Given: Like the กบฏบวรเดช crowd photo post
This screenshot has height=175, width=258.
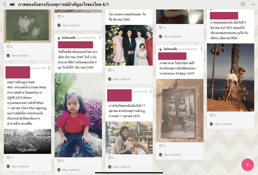Looking at the screenshot, I should click(8, 157).
